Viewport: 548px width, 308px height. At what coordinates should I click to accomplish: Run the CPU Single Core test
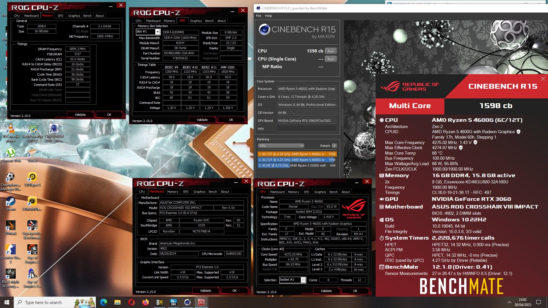[331, 59]
